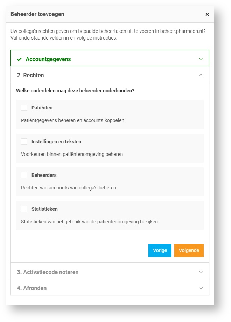Expand the Activatiecode noteren chevron
This screenshot has width=231, height=322.
[x=201, y=272]
